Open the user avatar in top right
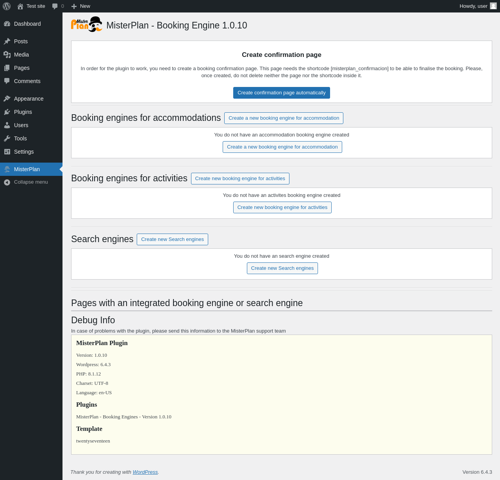 493,6
